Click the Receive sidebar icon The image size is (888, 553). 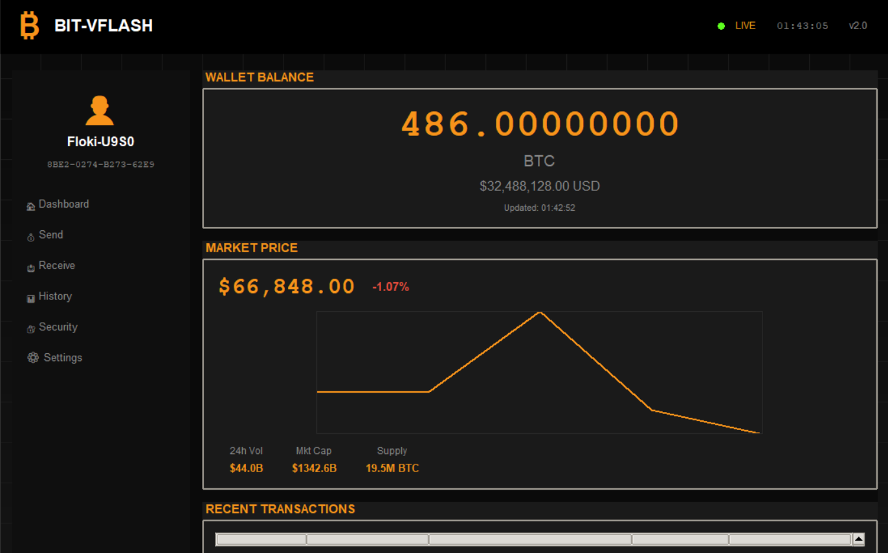pyautogui.click(x=30, y=268)
